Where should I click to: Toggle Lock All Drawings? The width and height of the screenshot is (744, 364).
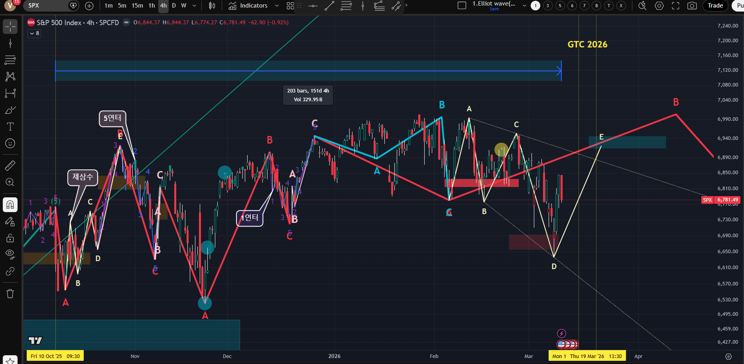[10, 238]
